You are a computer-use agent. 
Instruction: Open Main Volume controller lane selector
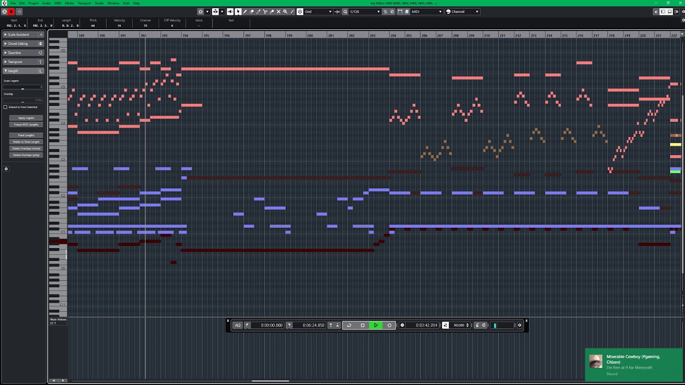[x=58, y=321]
